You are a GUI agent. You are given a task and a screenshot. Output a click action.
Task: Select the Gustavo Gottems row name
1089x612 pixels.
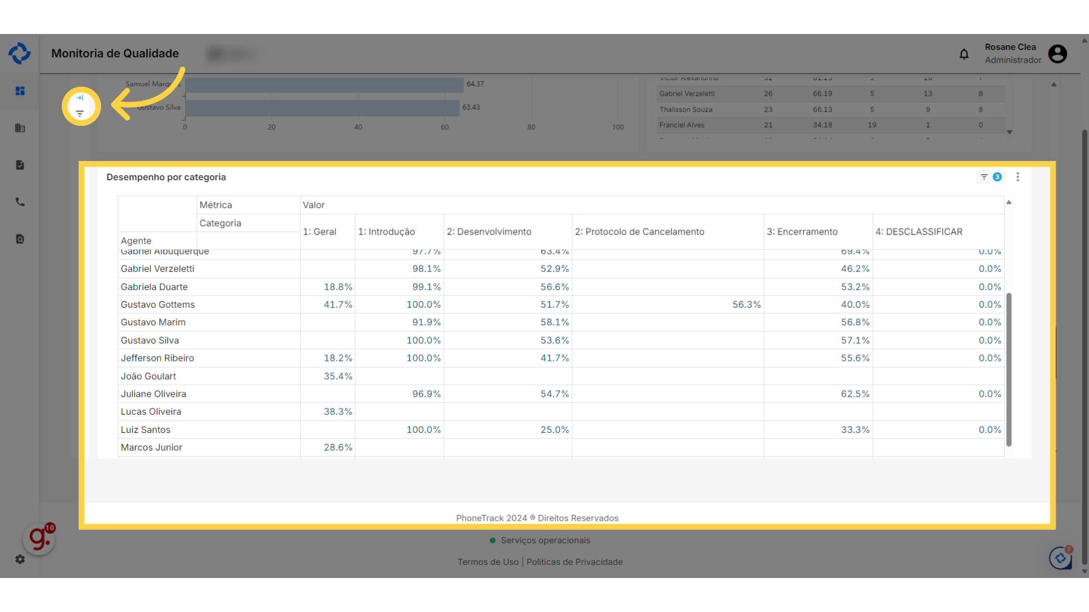coord(158,304)
